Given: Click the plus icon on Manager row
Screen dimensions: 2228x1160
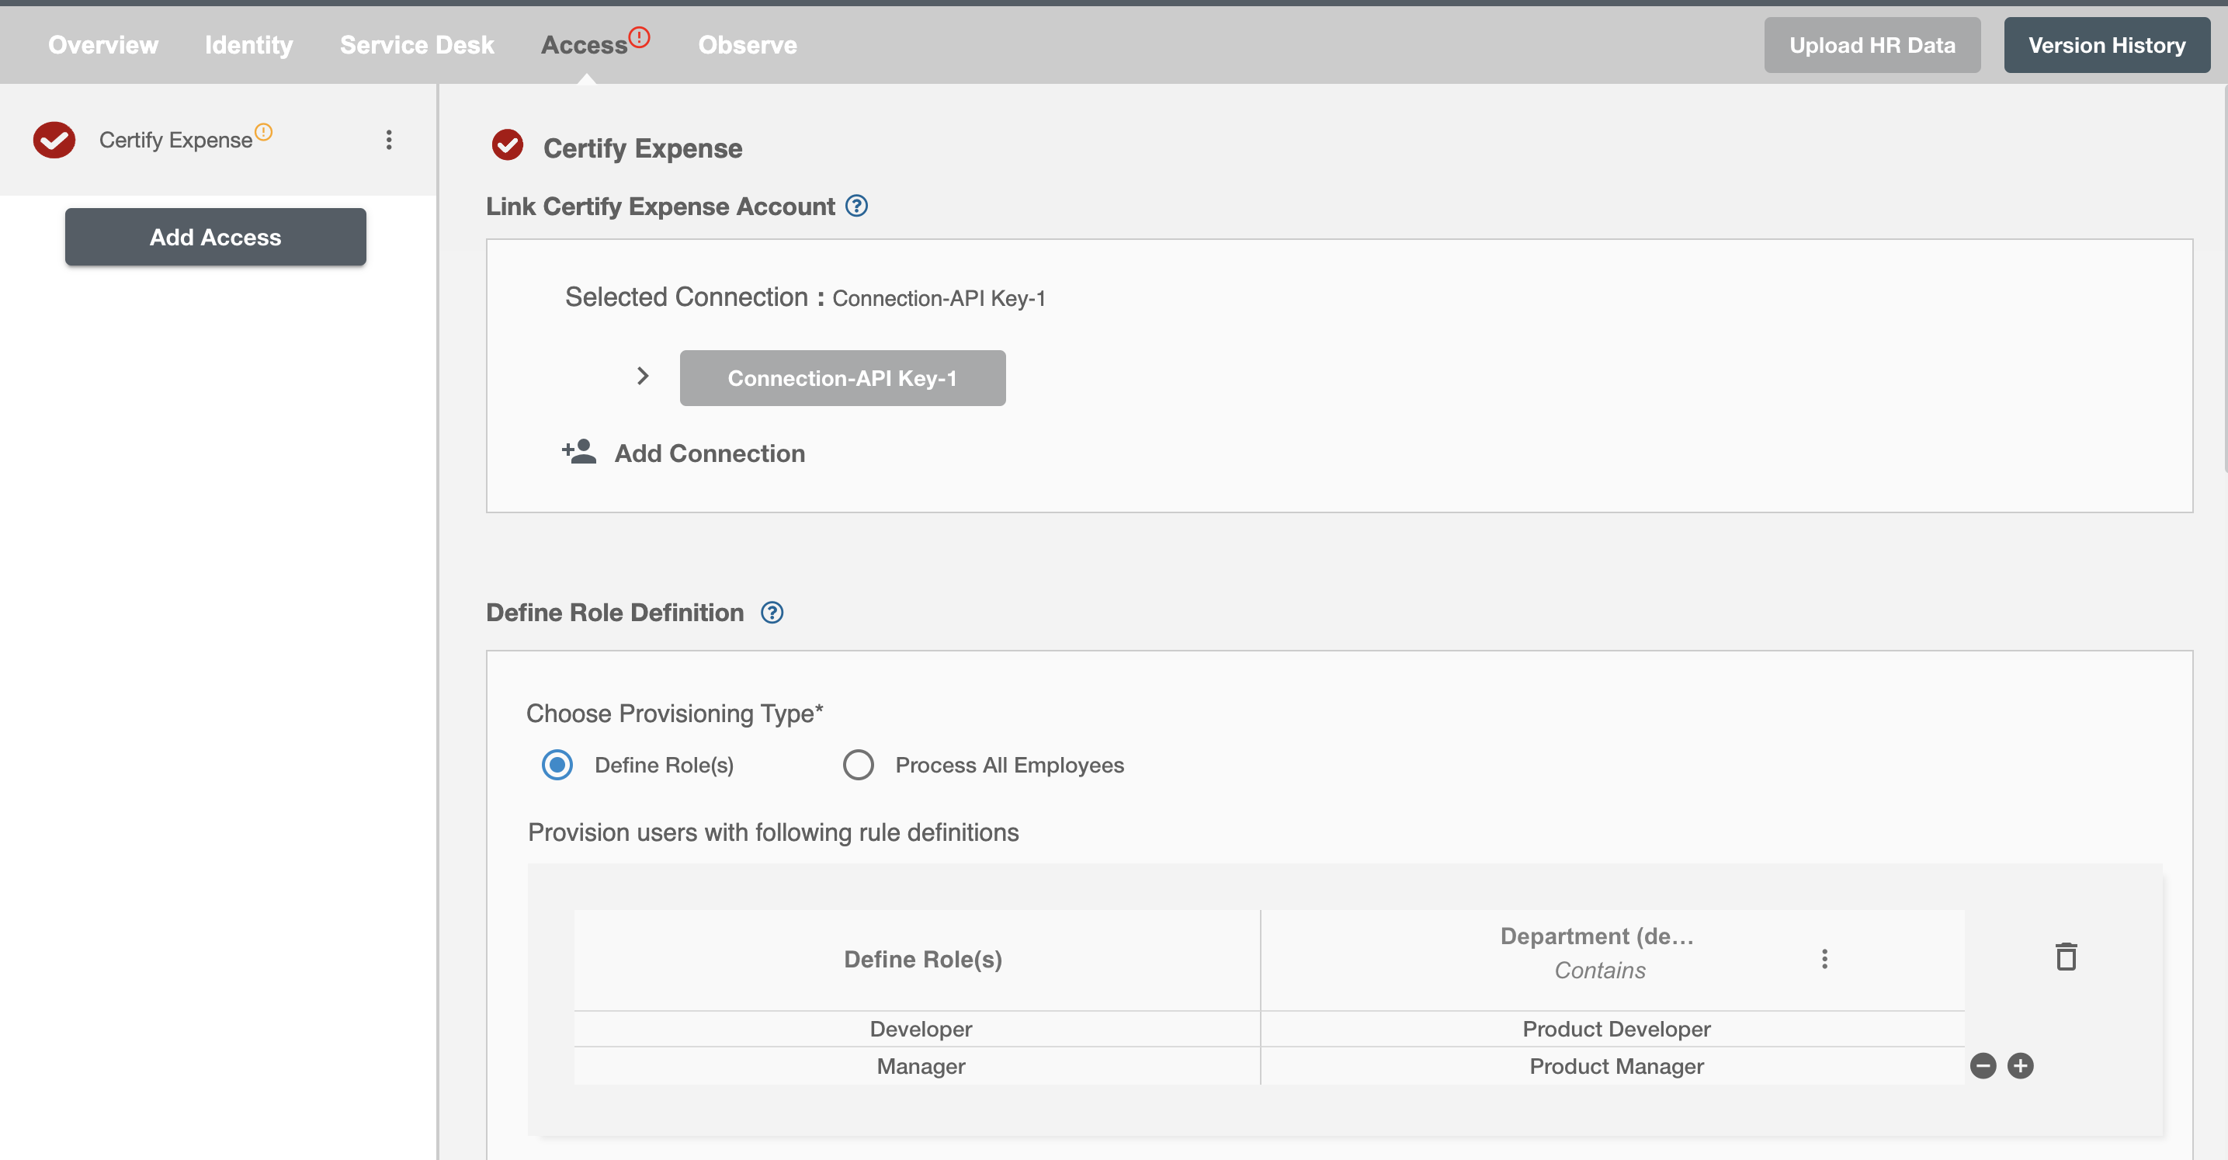Looking at the screenshot, I should [x=2020, y=1064].
